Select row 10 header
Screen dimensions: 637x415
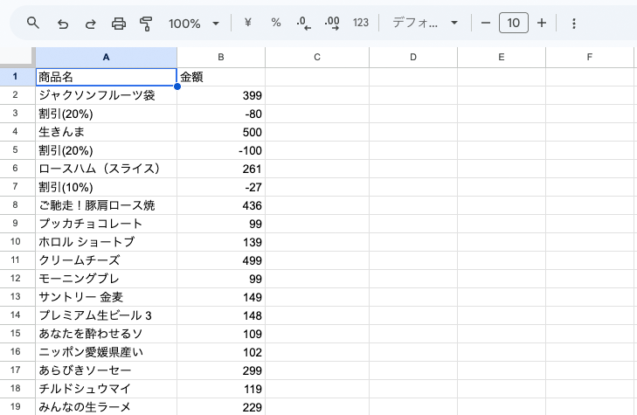click(x=16, y=242)
